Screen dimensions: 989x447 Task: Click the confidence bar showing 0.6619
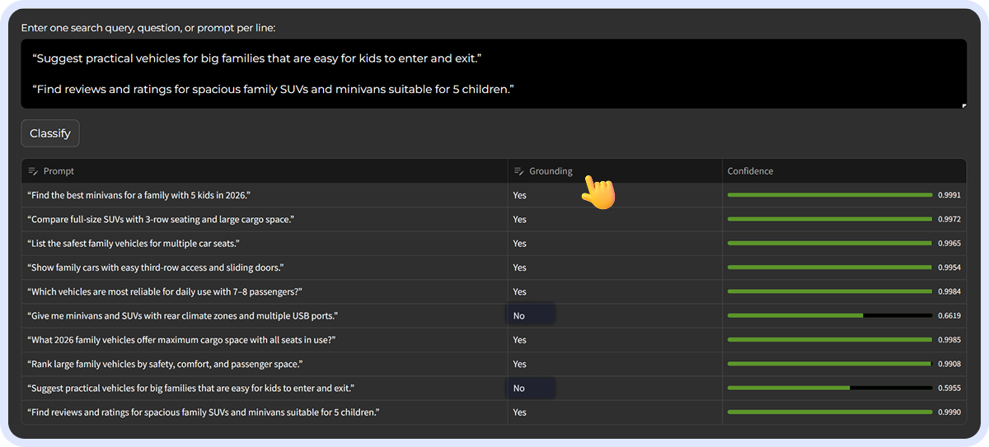click(829, 315)
